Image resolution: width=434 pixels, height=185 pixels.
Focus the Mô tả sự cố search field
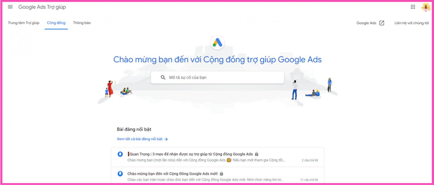click(217, 77)
